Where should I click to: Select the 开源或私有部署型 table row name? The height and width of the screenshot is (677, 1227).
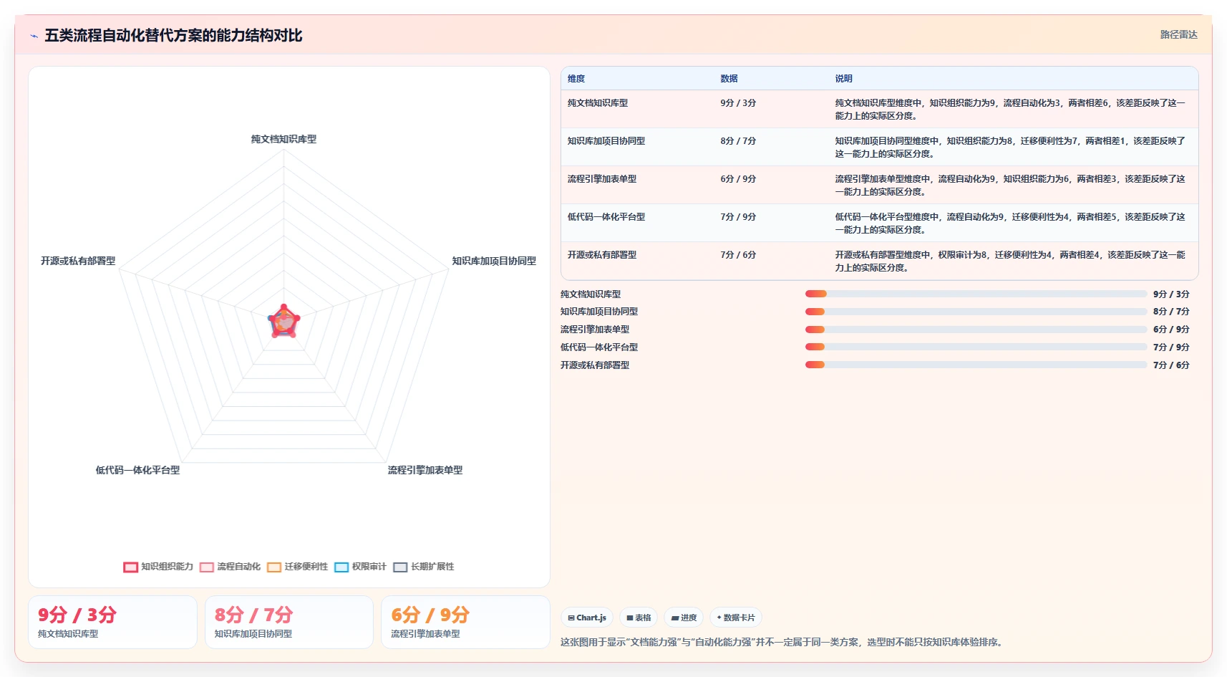(x=602, y=255)
